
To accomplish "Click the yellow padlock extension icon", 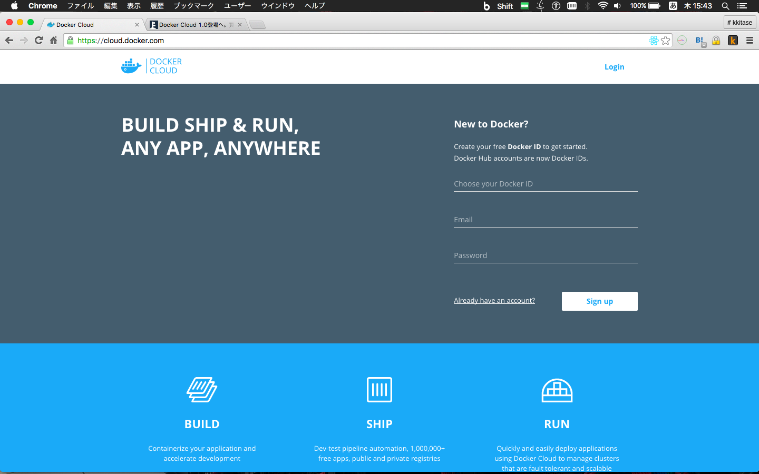I will (x=716, y=40).
